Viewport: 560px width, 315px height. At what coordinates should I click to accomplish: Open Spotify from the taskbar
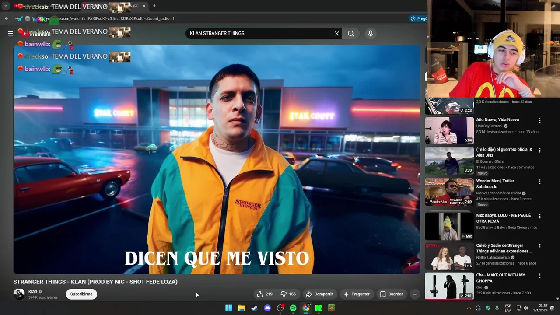tap(293, 308)
